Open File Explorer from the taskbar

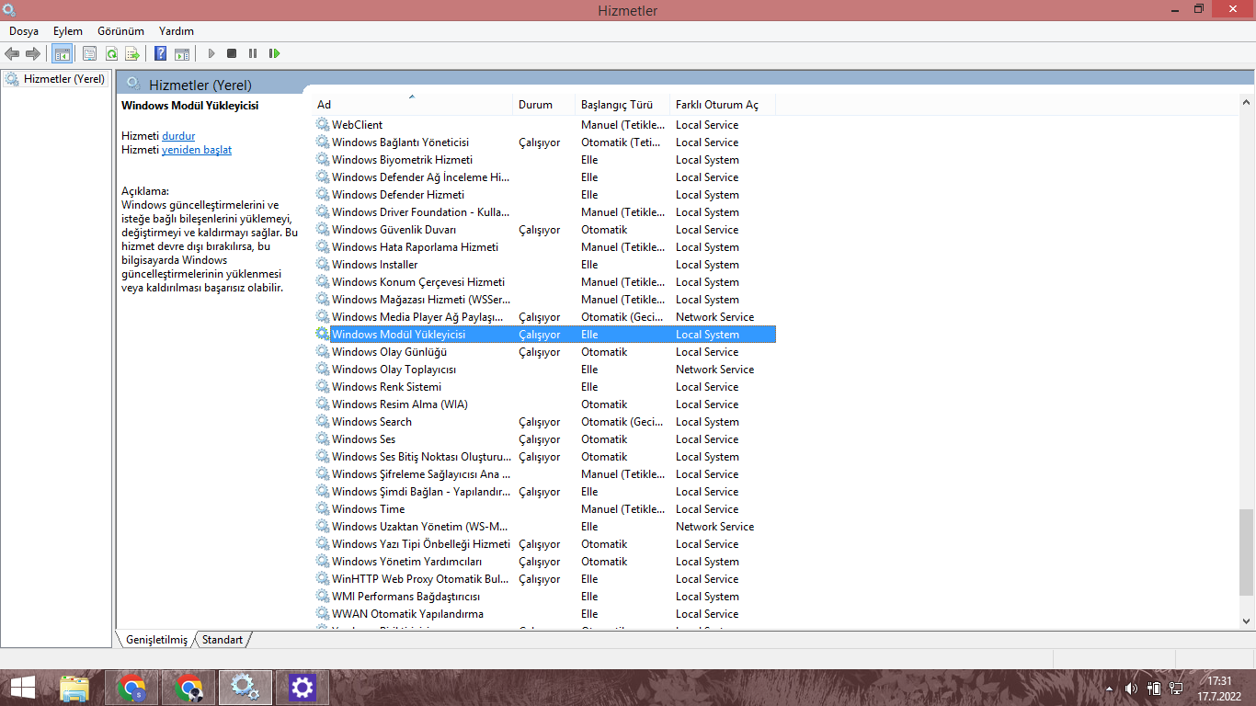74,688
